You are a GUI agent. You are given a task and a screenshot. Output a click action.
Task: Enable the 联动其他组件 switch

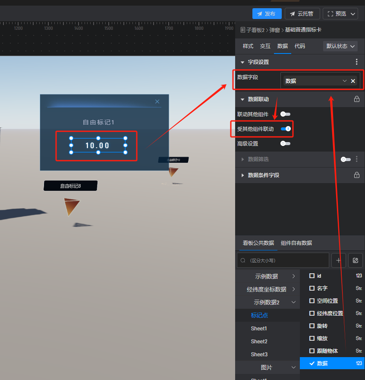pos(285,114)
